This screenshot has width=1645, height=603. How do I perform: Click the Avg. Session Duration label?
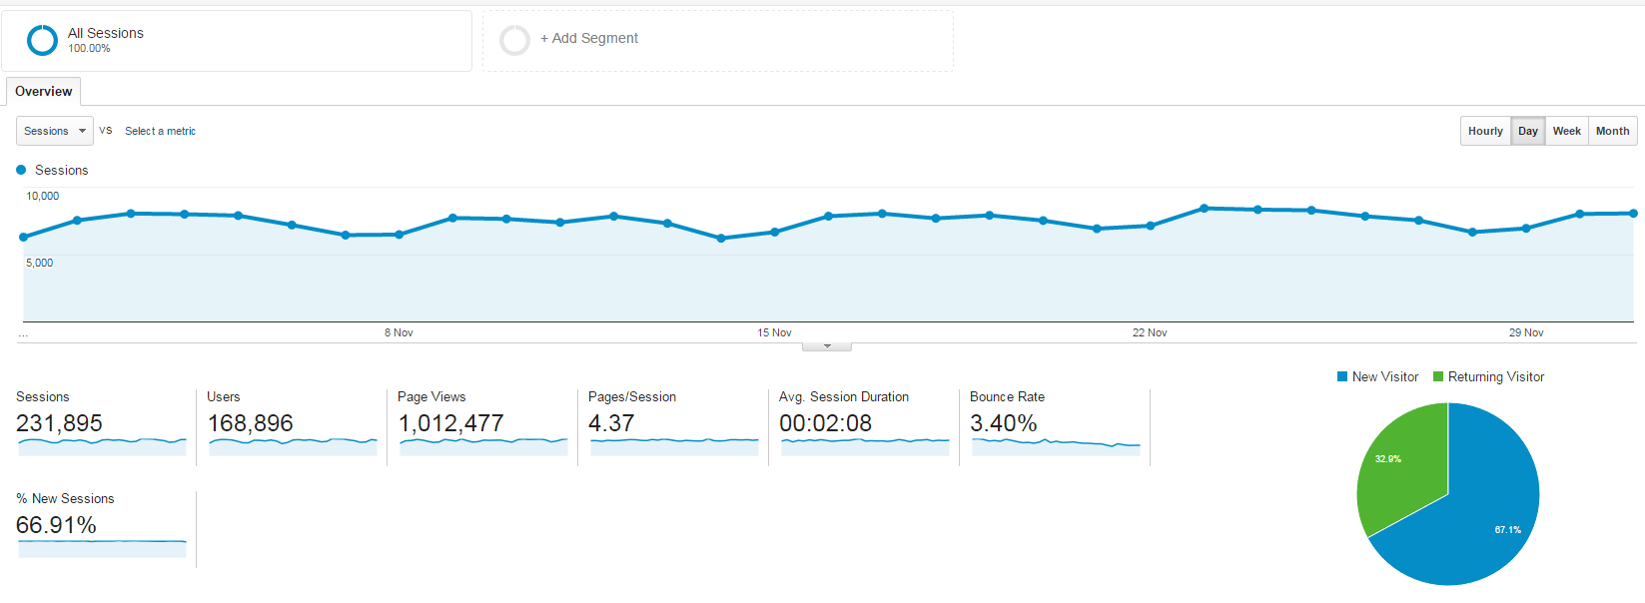click(844, 396)
